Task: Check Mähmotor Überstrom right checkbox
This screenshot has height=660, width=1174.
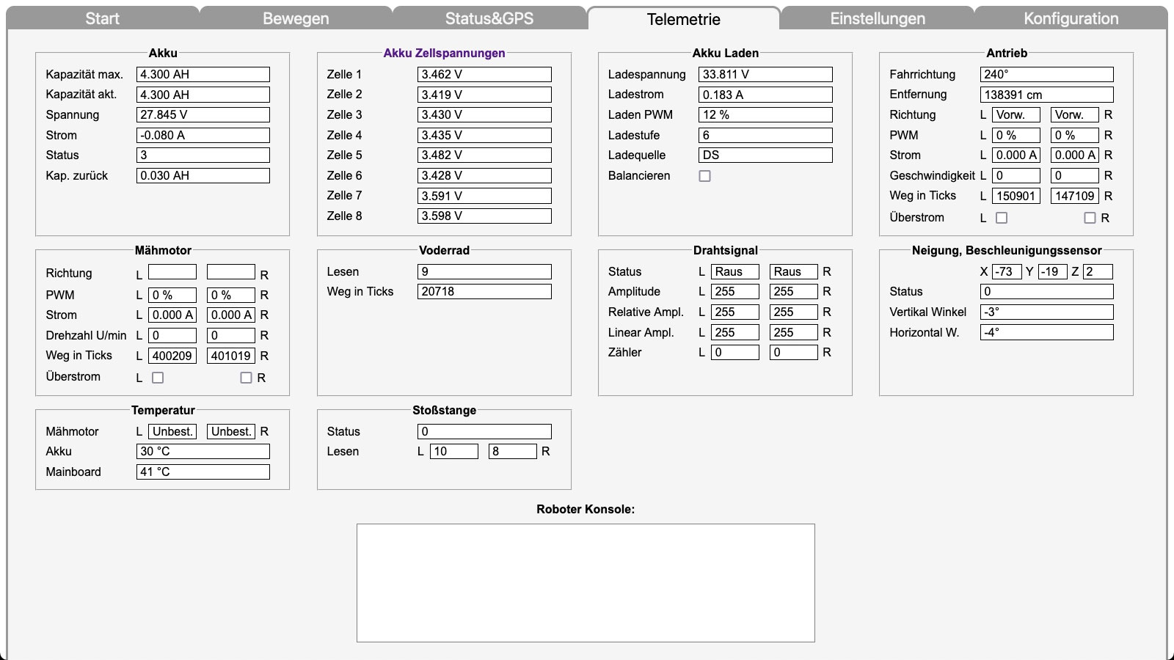Action: pyautogui.click(x=246, y=378)
